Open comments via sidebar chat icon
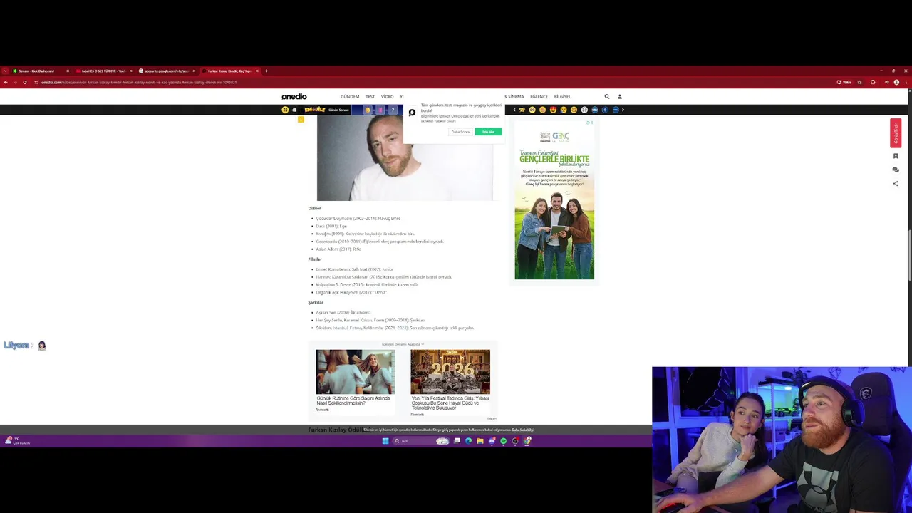This screenshot has width=912, height=513. (896, 170)
